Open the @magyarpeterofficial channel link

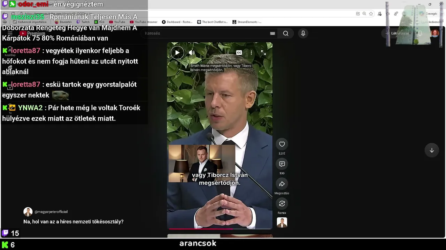click(x=51, y=212)
